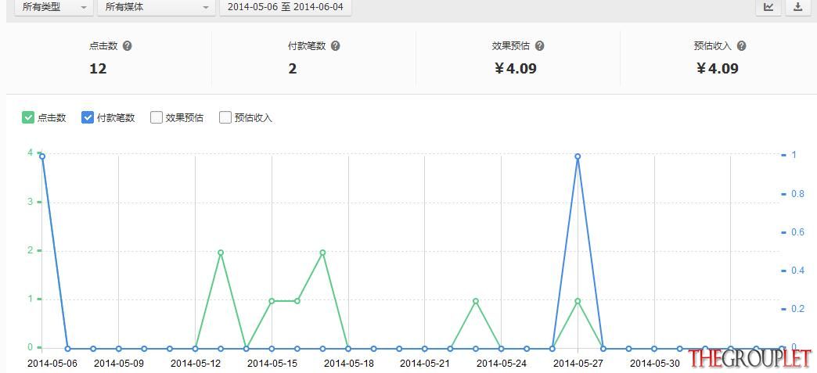Image resolution: width=817 pixels, height=373 pixels.
Task: Uncheck the 付款笔数 series checkbox
Action: pos(88,117)
